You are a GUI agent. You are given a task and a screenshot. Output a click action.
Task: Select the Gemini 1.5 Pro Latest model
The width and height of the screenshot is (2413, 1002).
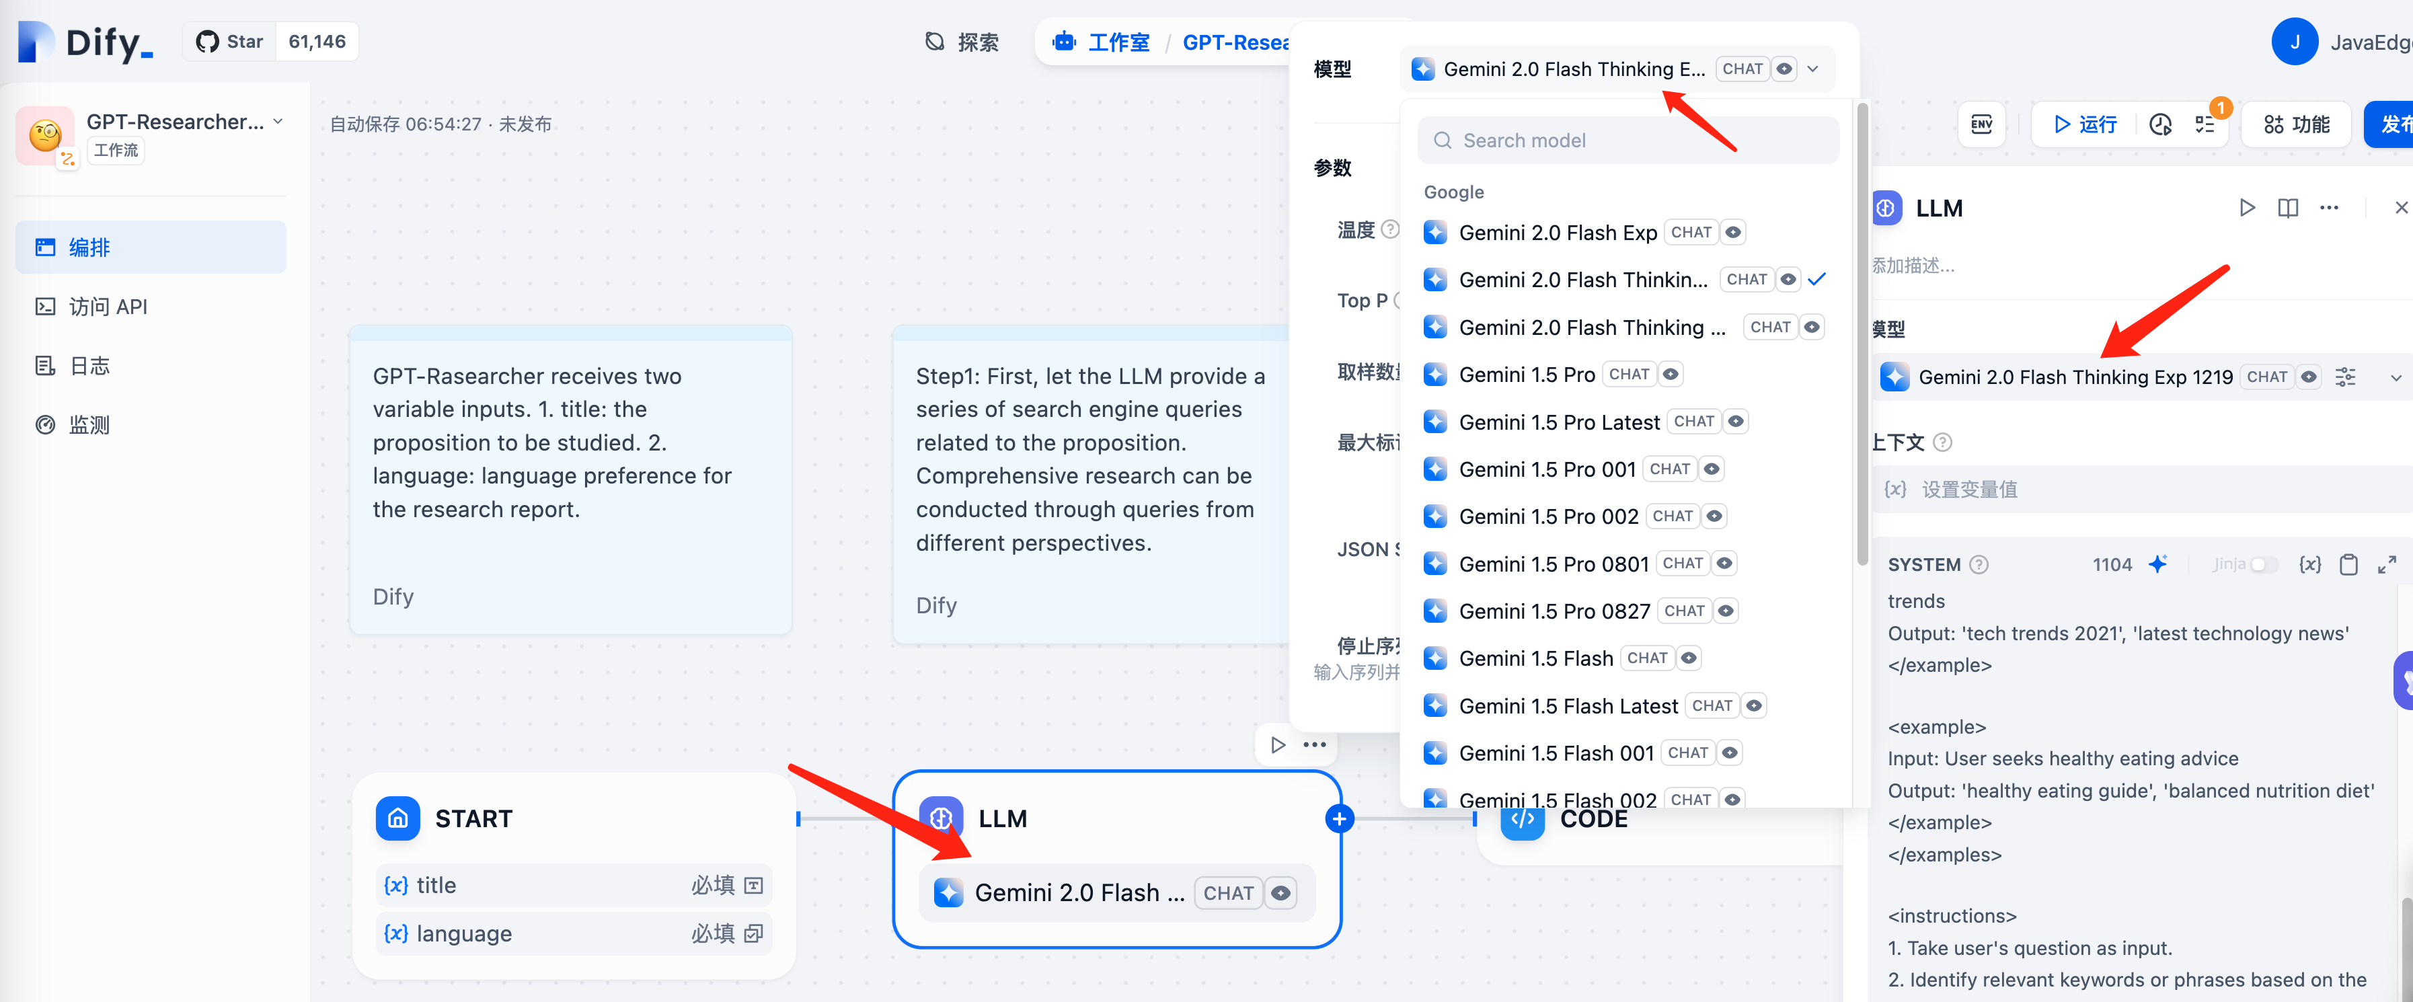1627,422
